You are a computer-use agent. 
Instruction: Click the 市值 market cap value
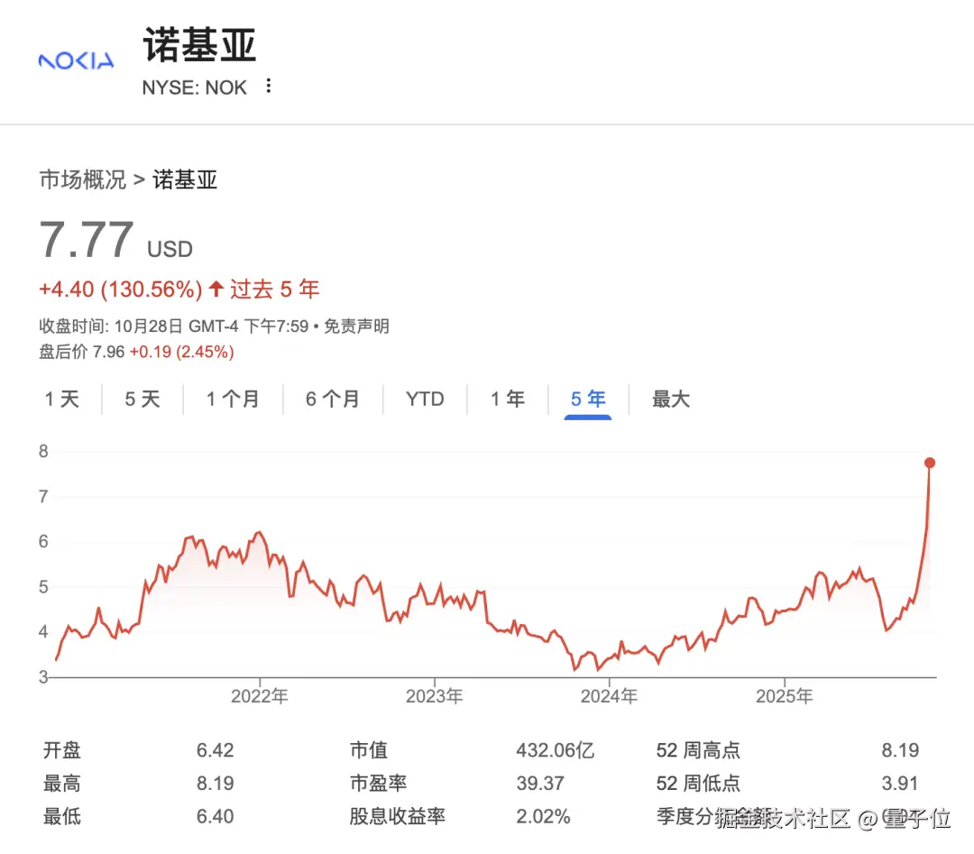coord(555,750)
